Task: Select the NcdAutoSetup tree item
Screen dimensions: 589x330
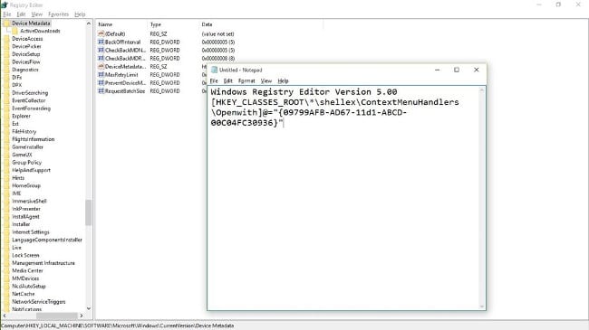Action: 29,286
